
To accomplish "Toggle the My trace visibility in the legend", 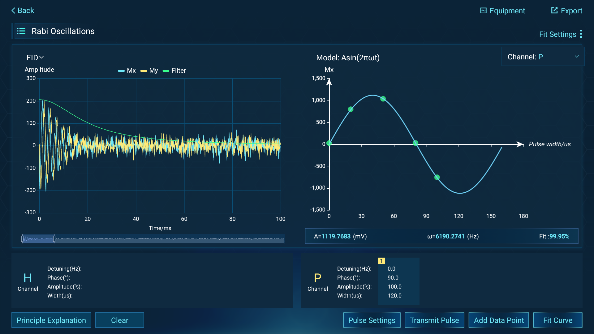I will coord(149,71).
